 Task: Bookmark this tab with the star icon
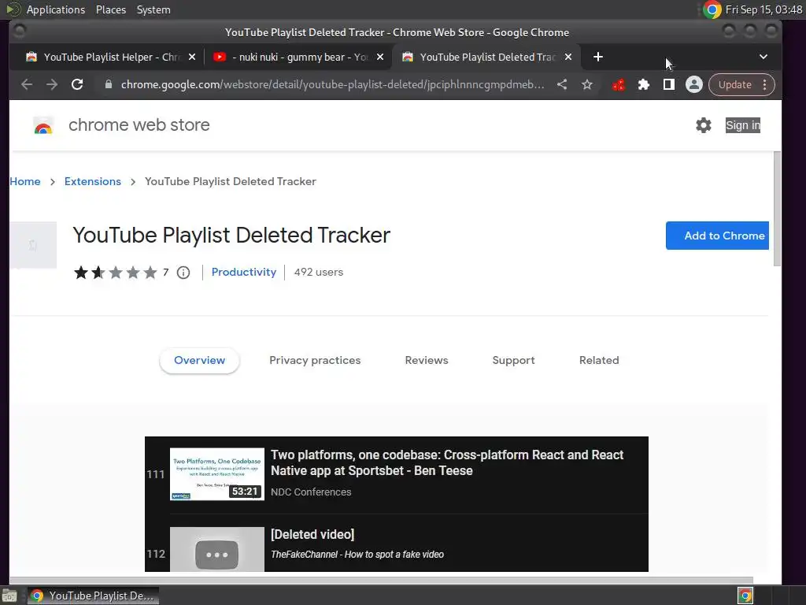[587, 84]
